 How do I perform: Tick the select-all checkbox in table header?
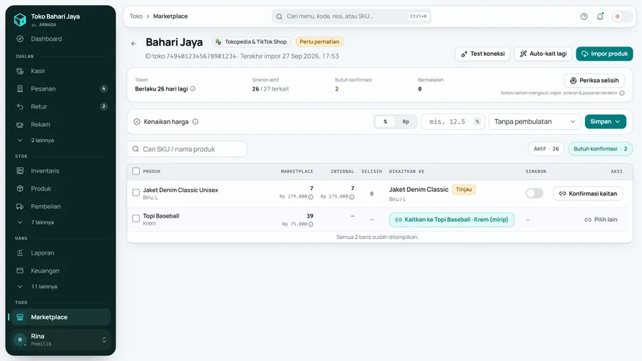pyautogui.click(x=136, y=171)
